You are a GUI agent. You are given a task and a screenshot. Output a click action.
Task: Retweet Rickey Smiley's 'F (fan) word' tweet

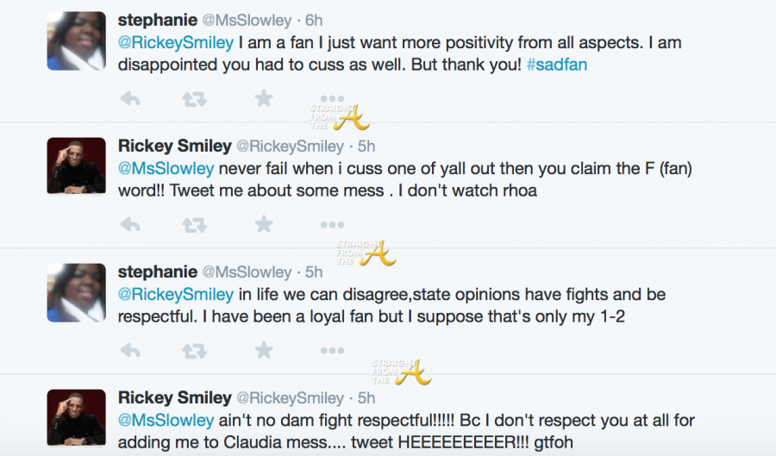tap(195, 225)
